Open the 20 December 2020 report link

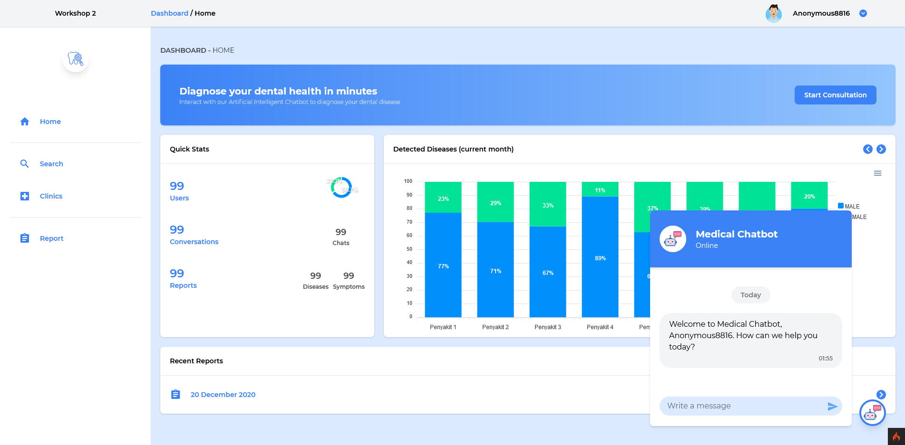click(223, 394)
